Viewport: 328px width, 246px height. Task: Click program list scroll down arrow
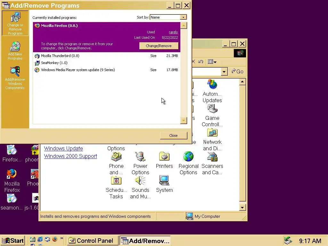[x=184, y=120]
